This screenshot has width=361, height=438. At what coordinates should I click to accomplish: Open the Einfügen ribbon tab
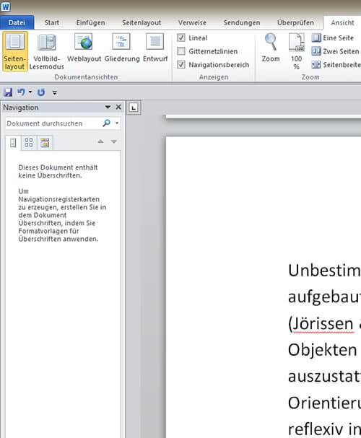[90, 22]
